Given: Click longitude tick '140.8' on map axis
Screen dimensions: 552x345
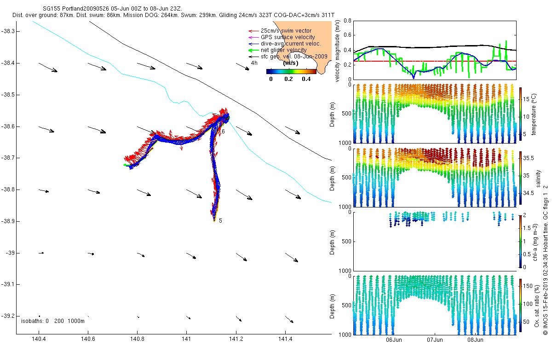Looking at the screenshot, I should pyautogui.click(x=137, y=339).
